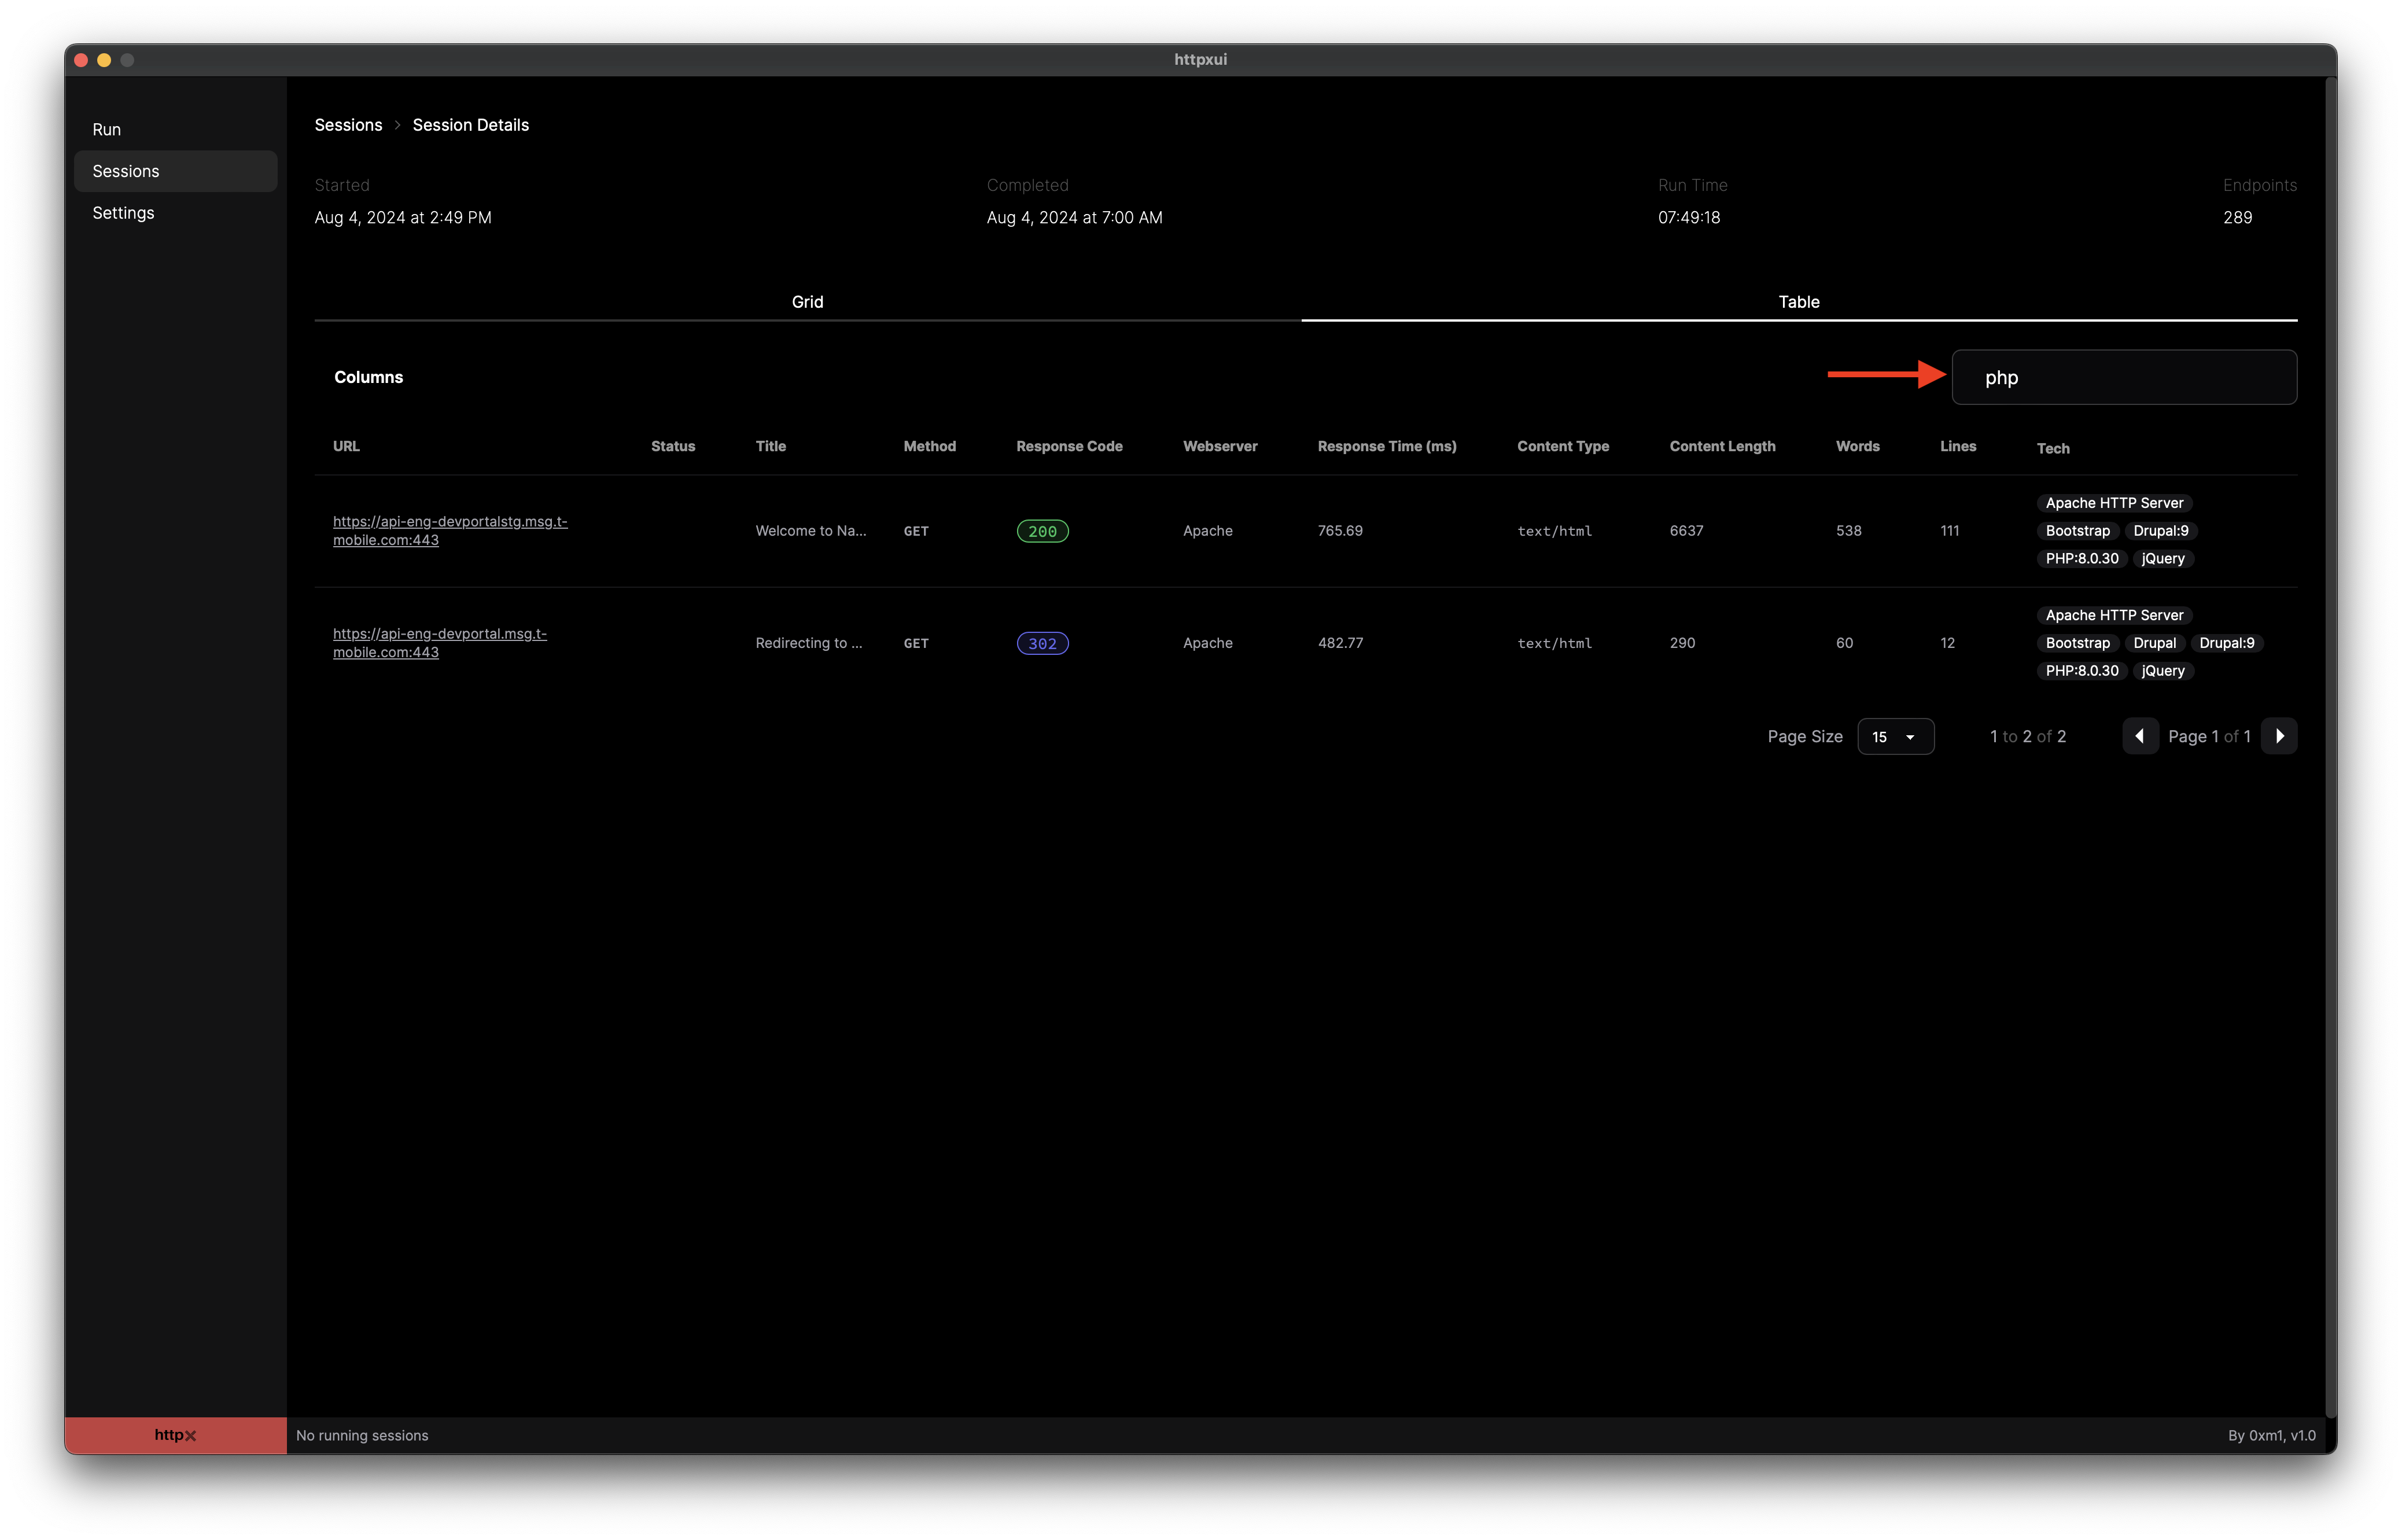Click the search field containing php

tap(2124, 377)
